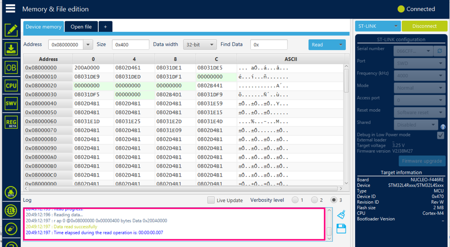Screen dimensions: 450x247
Task: Open the Option Bytes OB panel
Action: coord(11,68)
